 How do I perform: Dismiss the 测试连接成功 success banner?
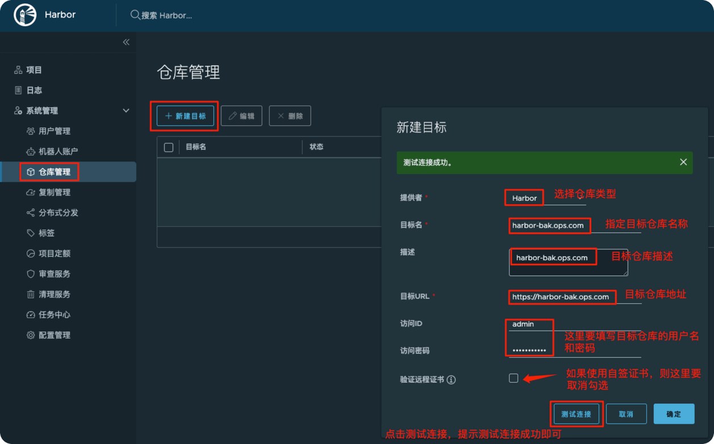click(x=683, y=162)
